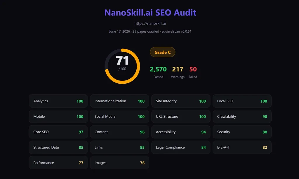Viewport: 299px width, 179px height.
Task: Select the 217 Warnings count
Action: [178, 72]
